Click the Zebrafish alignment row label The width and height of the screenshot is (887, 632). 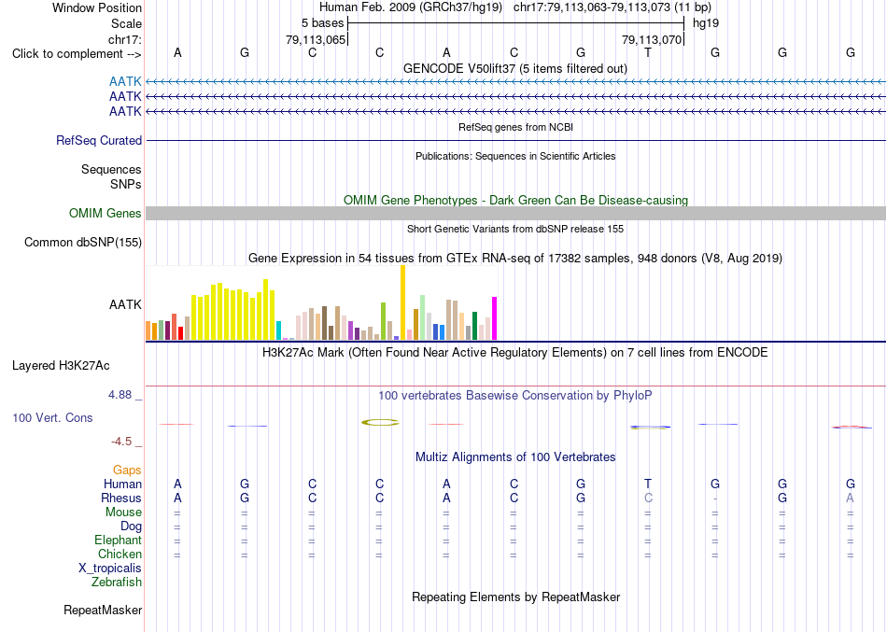[x=117, y=582]
